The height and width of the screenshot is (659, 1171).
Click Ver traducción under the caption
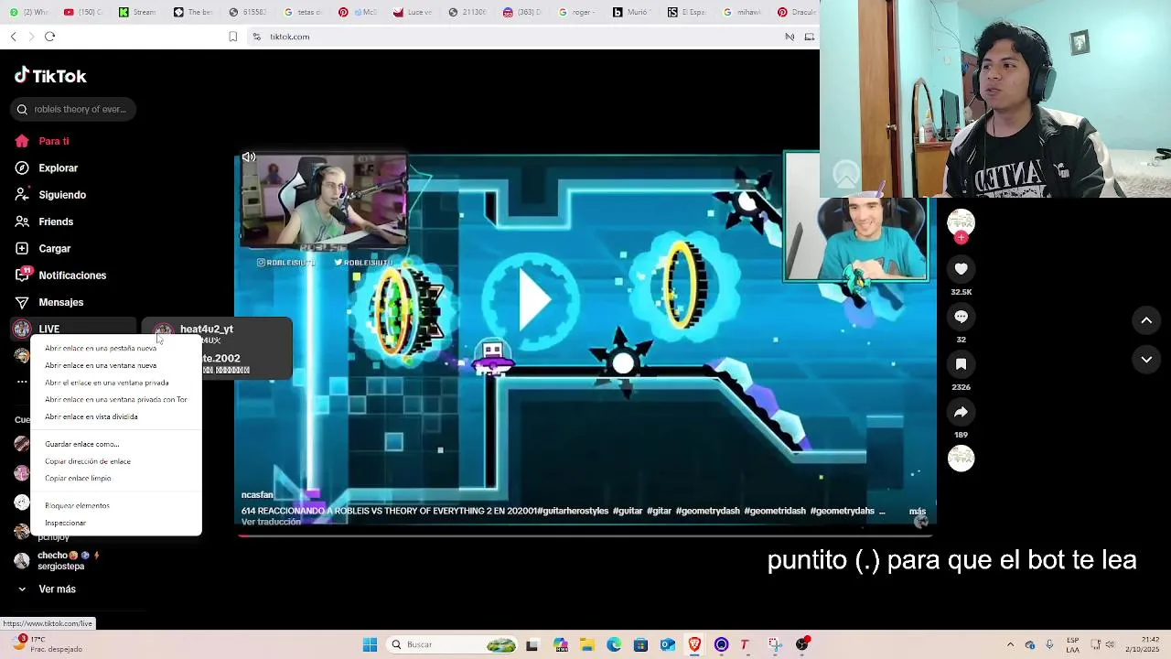[271, 522]
